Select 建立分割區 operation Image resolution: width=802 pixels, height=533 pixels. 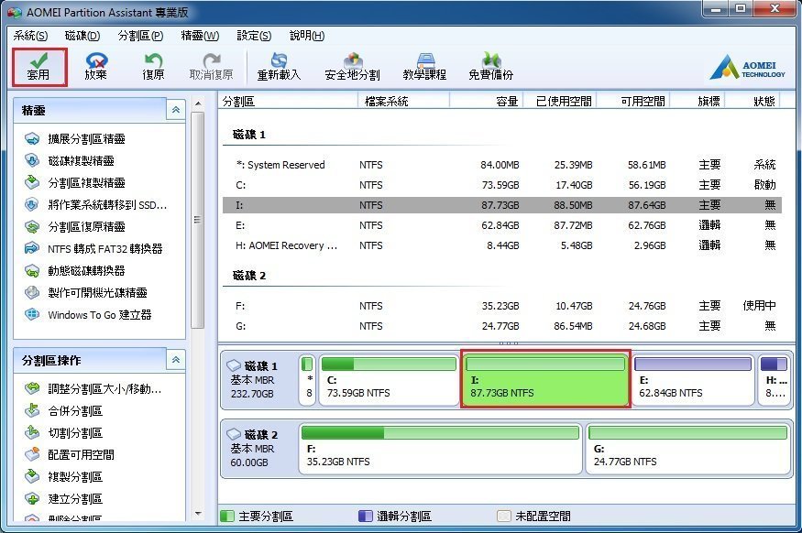click(x=63, y=499)
